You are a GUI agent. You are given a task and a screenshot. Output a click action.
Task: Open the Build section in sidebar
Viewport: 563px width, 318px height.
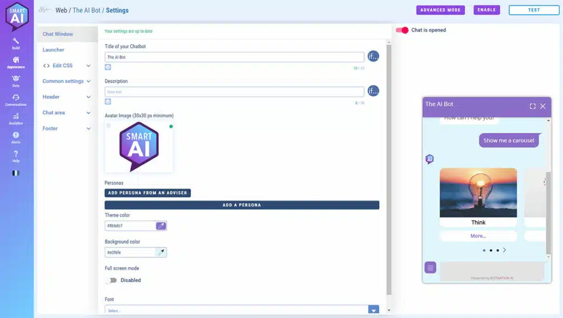16,43
